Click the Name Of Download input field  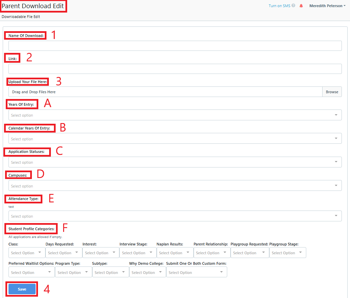(x=175, y=45)
